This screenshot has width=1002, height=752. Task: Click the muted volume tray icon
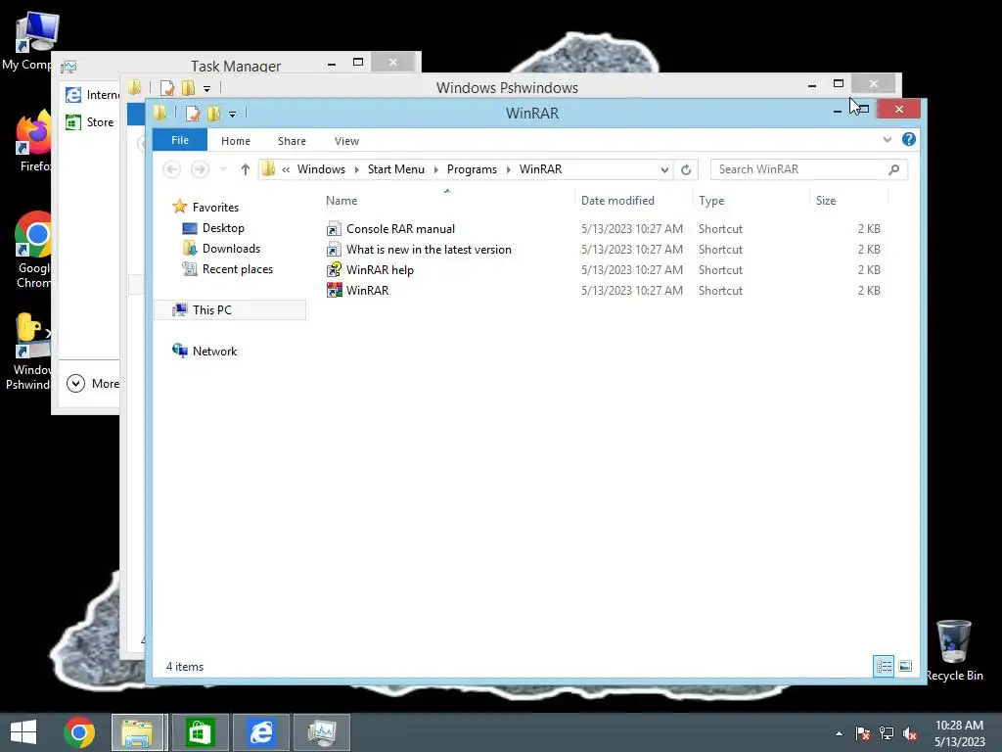coord(910,733)
